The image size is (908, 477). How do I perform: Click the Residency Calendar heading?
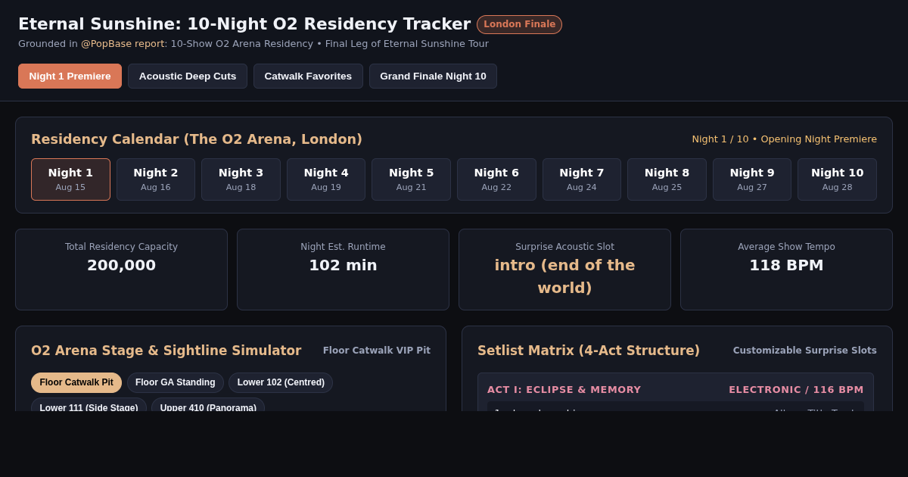pos(197,139)
